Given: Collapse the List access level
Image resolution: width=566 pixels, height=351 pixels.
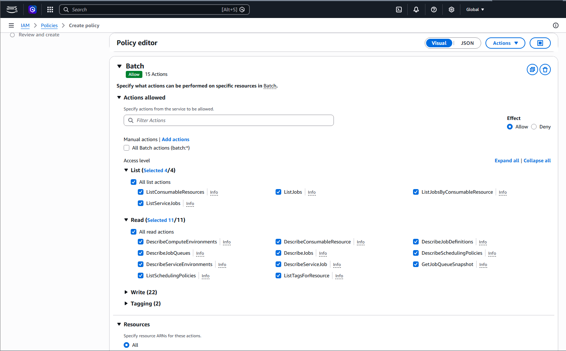Looking at the screenshot, I should 126,170.
